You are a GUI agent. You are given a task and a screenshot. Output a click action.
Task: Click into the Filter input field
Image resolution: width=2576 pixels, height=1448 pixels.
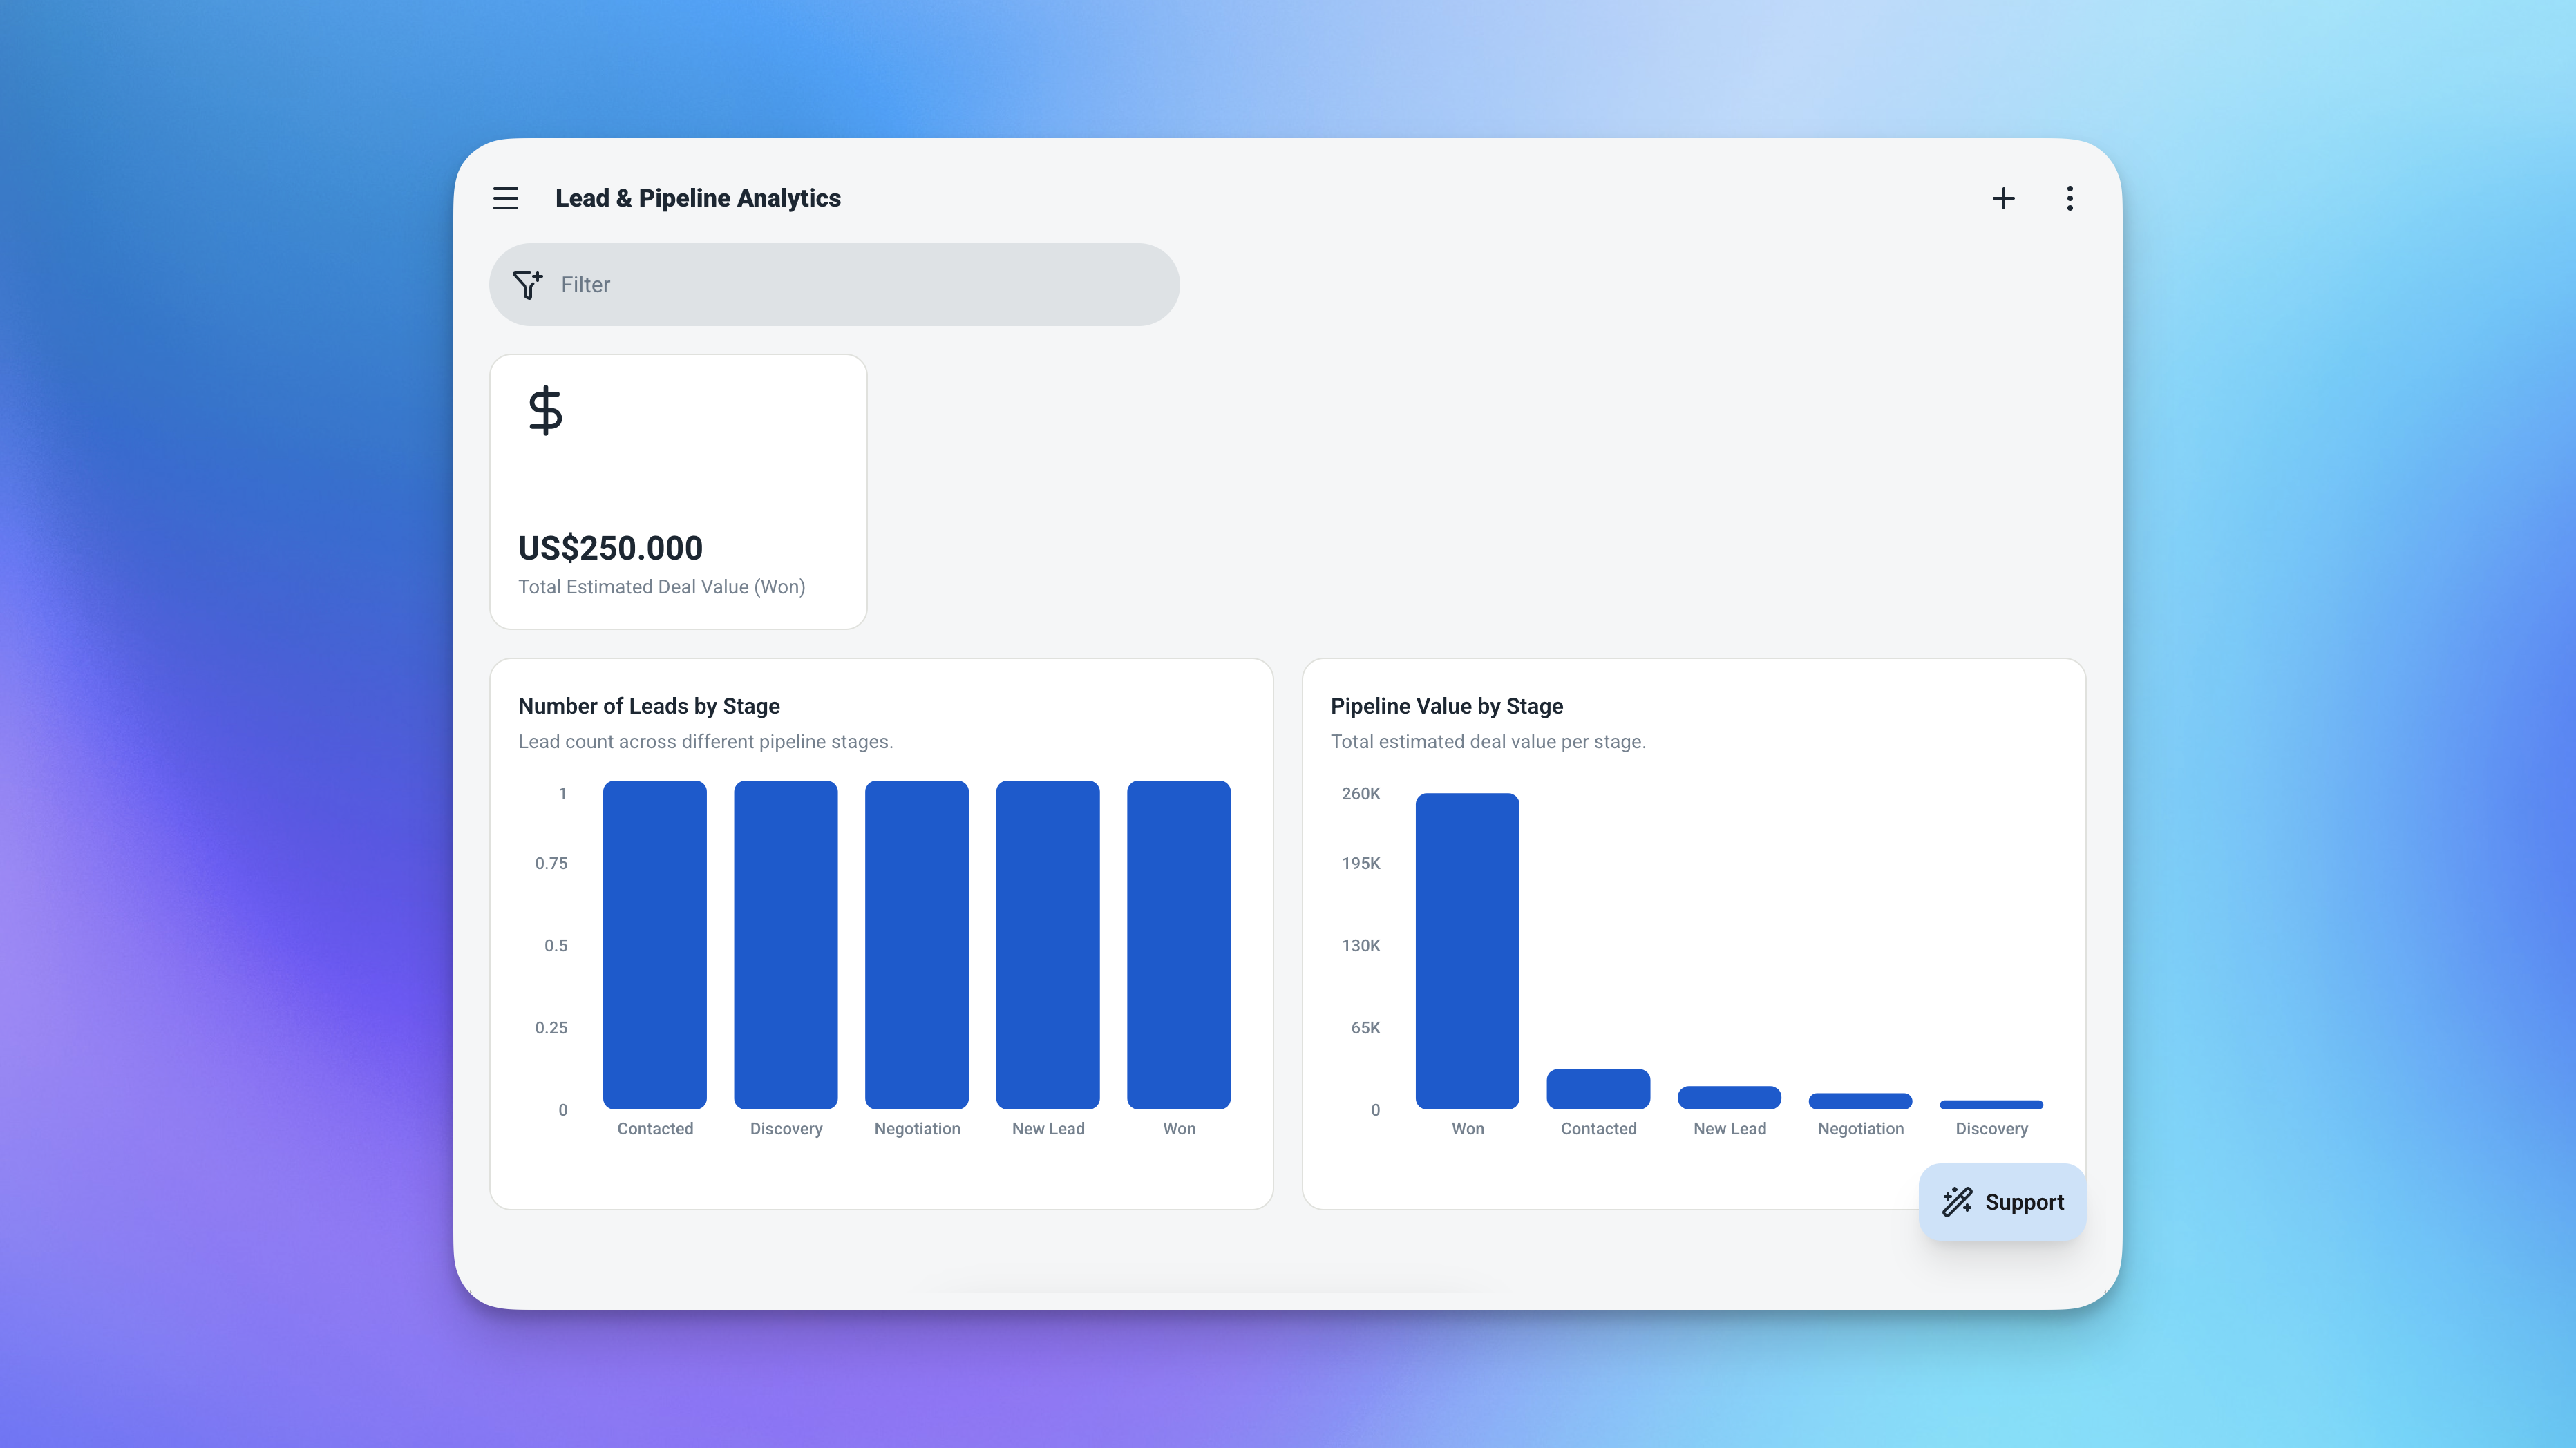[x=860, y=285]
